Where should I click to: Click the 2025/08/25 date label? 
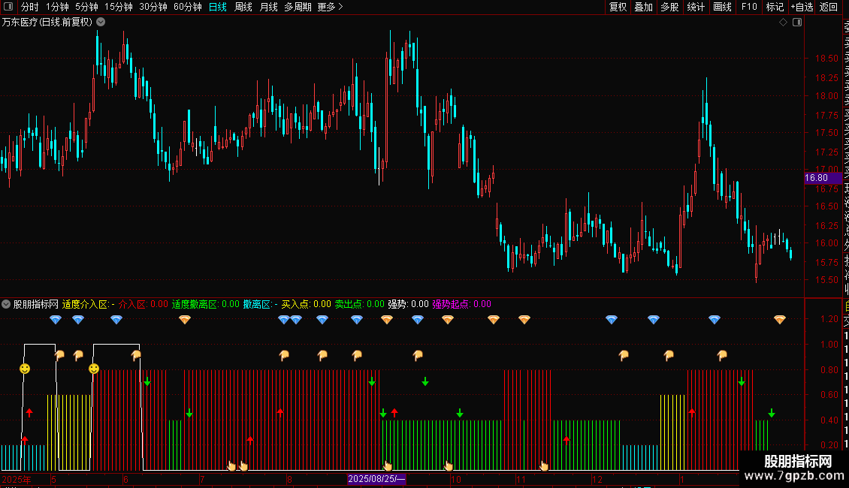(376, 479)
